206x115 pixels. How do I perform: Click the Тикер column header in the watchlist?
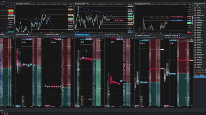199,7
